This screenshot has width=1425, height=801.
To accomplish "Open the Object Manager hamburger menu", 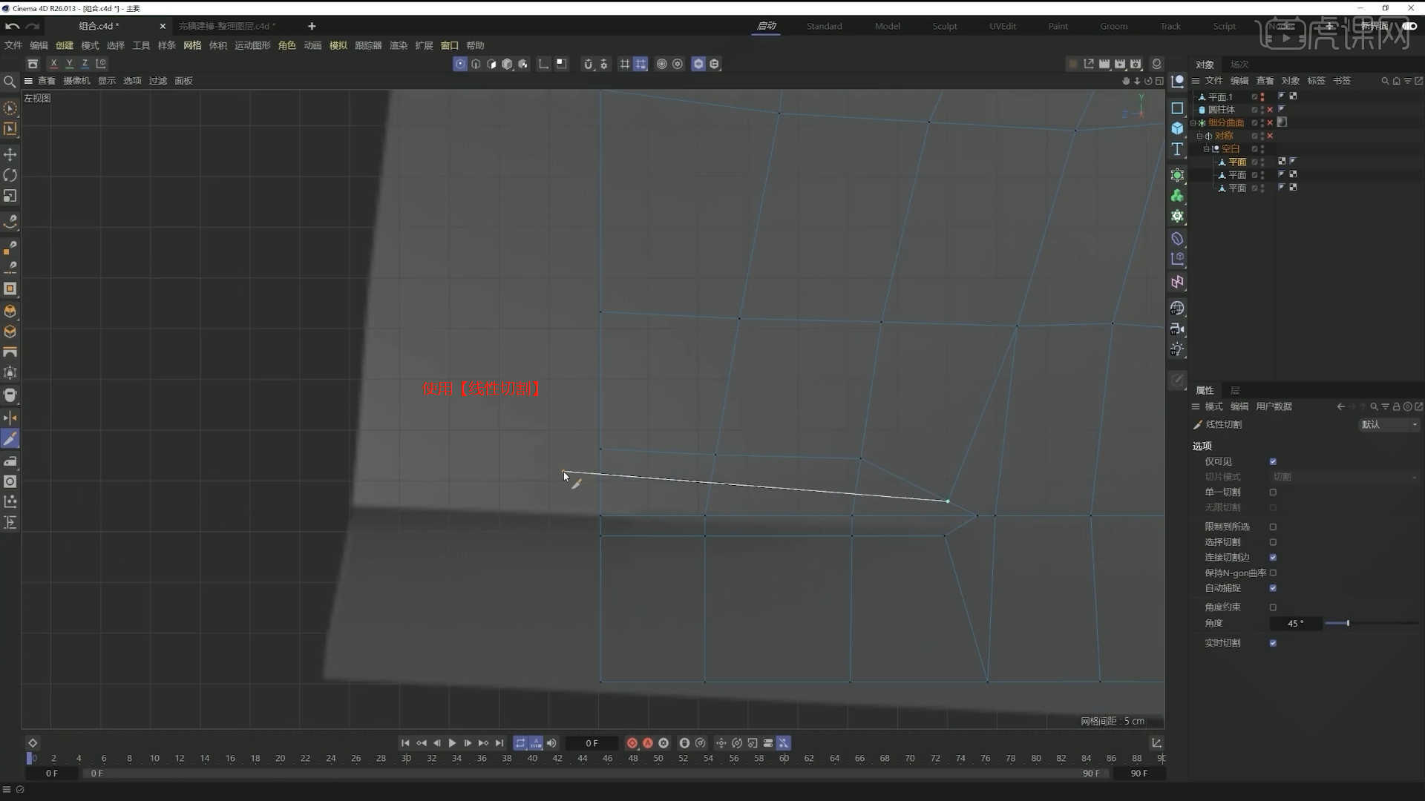I will 1196,81.
